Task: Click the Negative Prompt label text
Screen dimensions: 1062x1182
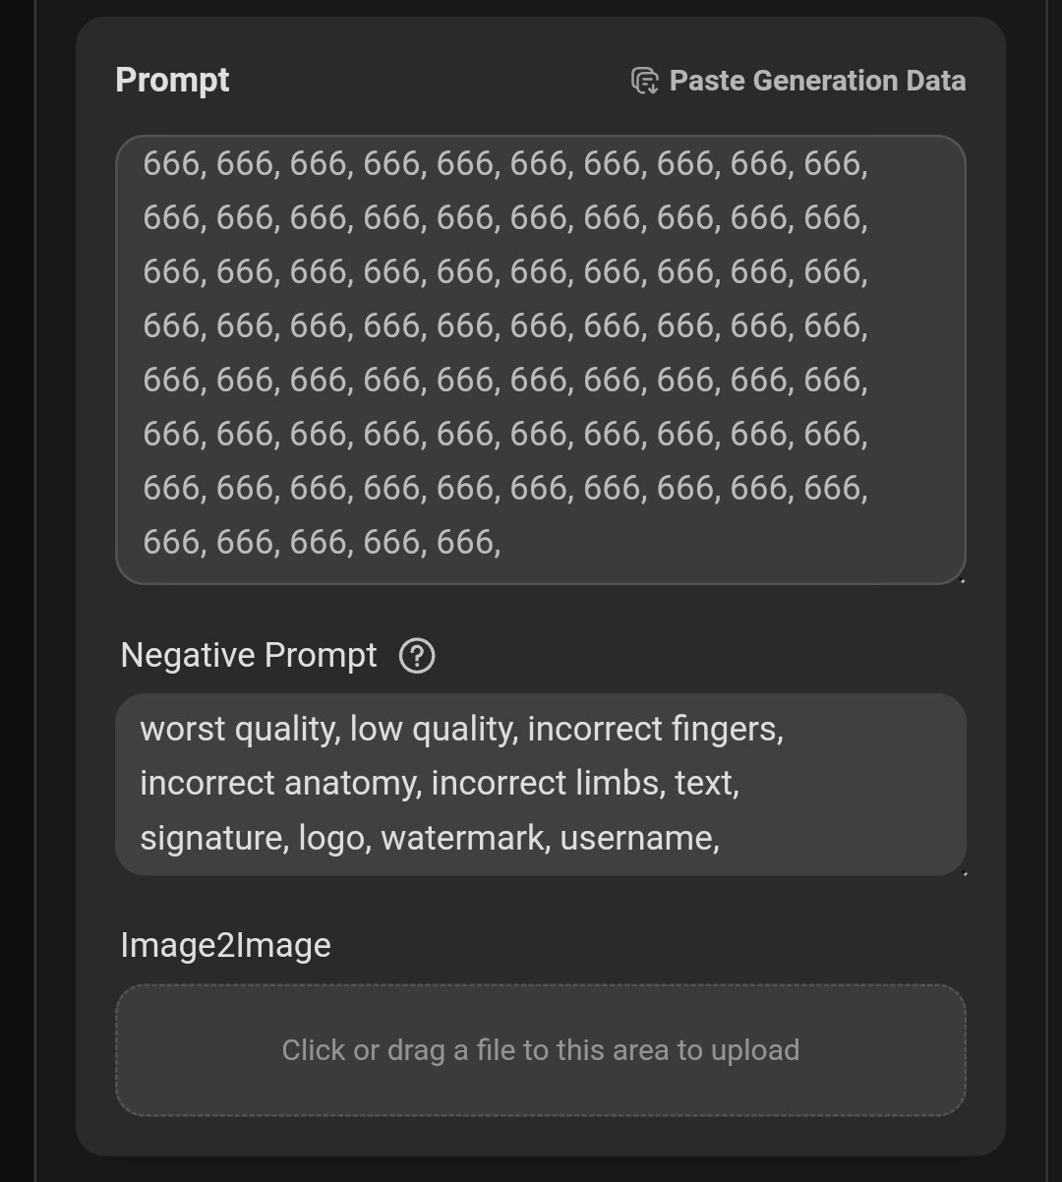Action: [249, 655]
